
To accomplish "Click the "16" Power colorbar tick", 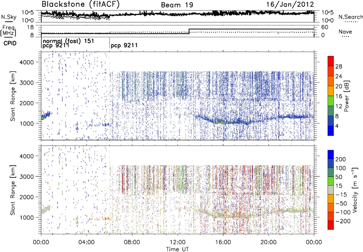I will click(x=338, y=96).
